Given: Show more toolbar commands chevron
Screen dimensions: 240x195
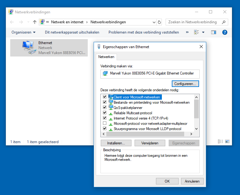Looking at the screenshot, I should (187, 32).
